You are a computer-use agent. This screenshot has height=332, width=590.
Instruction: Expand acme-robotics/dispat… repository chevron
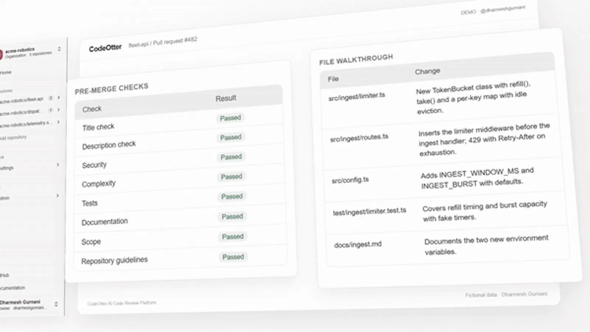click(x=59, y=110)
